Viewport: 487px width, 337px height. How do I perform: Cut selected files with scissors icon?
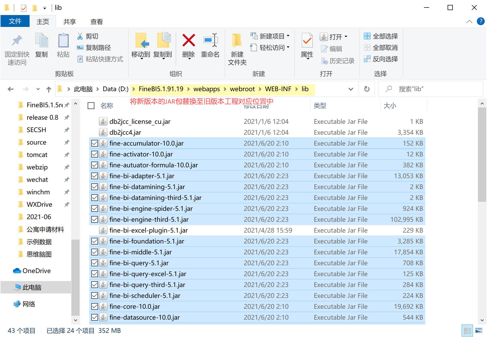(x=80, y=36)
